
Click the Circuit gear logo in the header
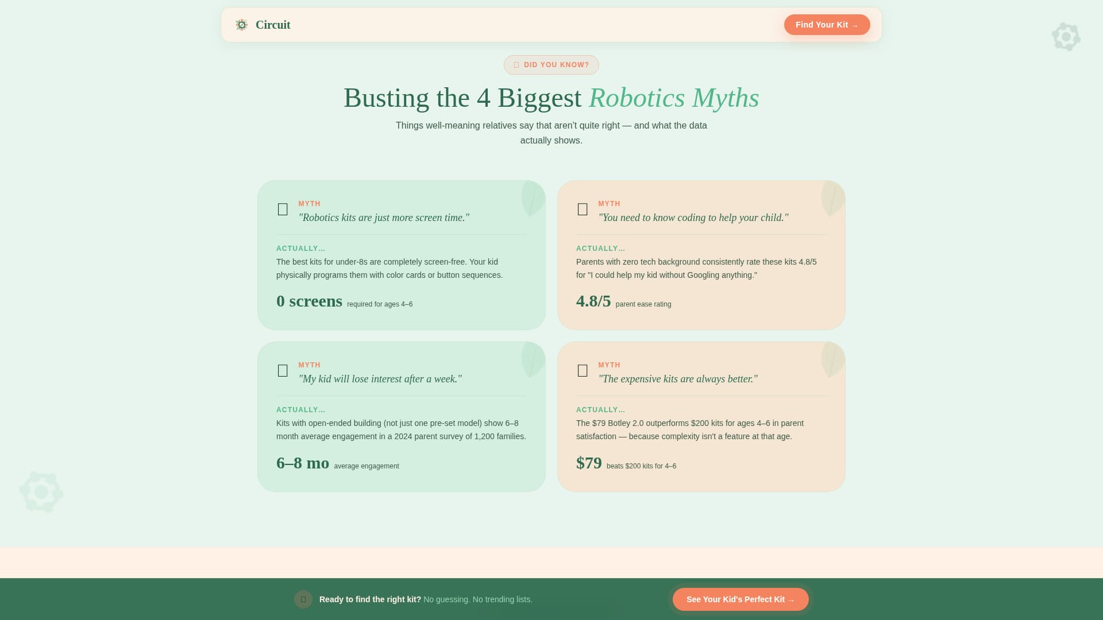[x=241, y=25]
